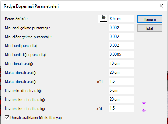Toggle Donatı aralıklarını 5'in katları yap checkbox
168x124 pixels.
point(7,118)
